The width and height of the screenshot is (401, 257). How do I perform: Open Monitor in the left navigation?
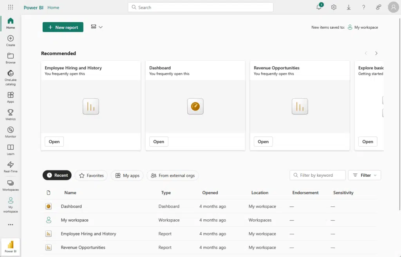tap(11, 132)
